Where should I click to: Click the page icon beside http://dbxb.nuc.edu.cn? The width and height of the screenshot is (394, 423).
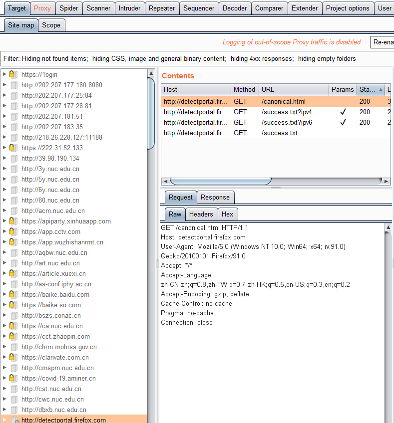pyautogui.click(x=14, y=410)
